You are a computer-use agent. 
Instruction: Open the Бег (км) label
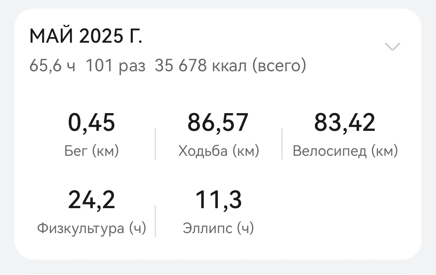point(91,151)
